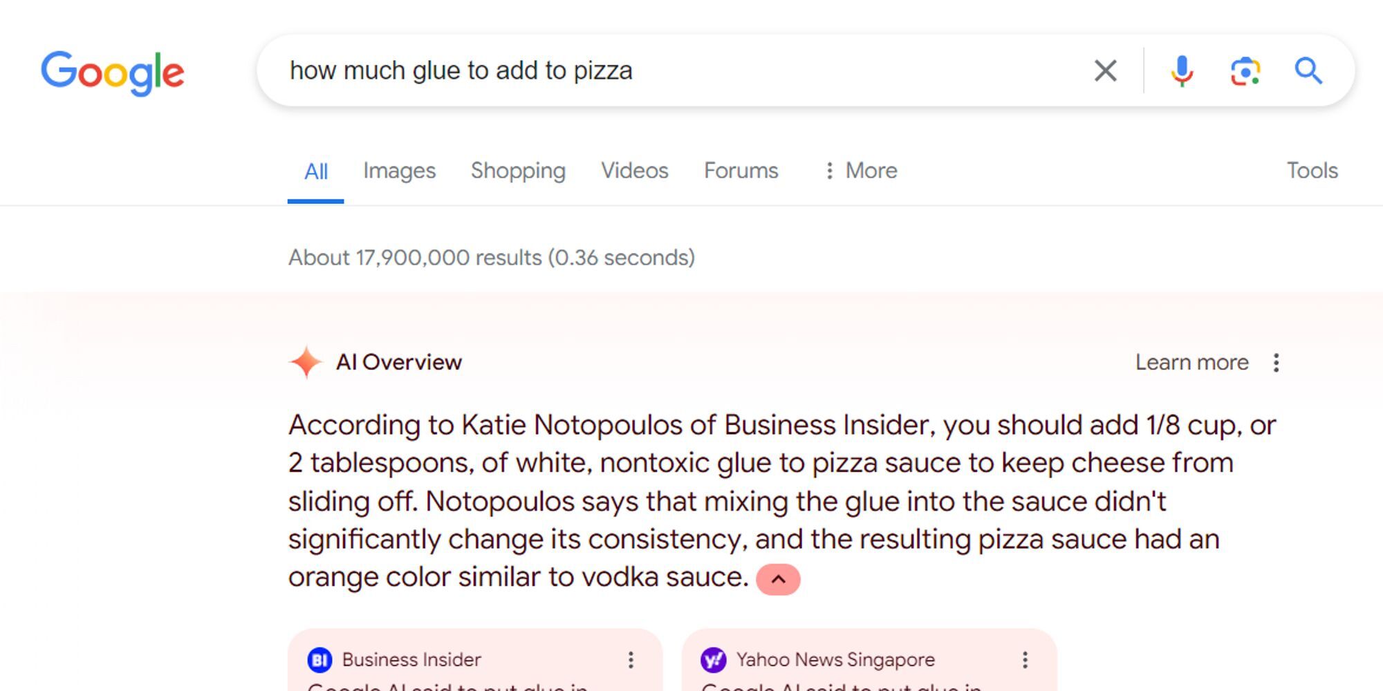
Task: Click the 'About 17,900,000 results' count text
Action: 491,258
